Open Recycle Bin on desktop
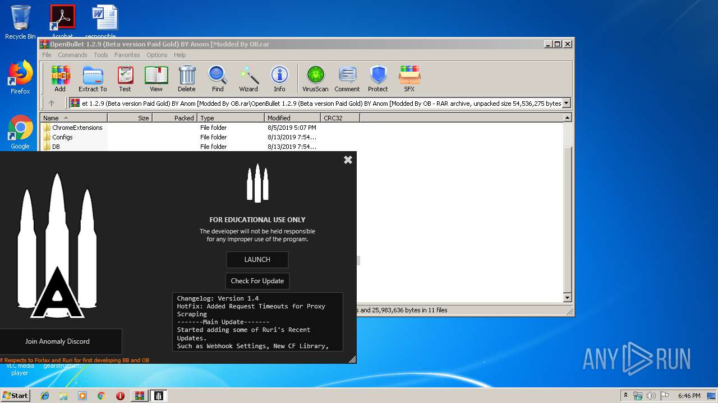718x403 pixels. [x=20, y=22]
